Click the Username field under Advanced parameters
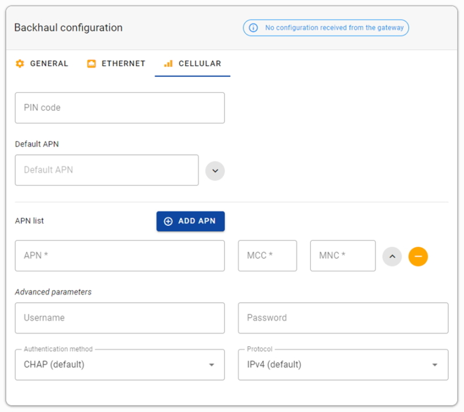Screen dimensions: 464x412 (x=119, y=317)
